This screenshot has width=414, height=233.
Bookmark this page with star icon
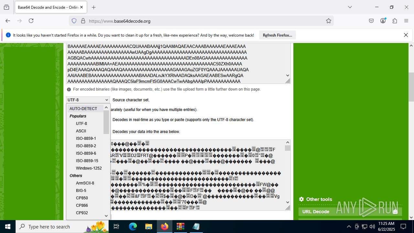point(329,21)
